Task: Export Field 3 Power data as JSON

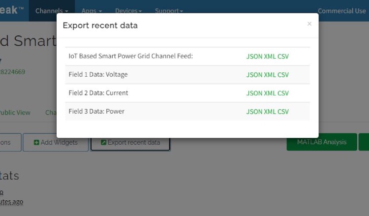Action: click(254, 112)
